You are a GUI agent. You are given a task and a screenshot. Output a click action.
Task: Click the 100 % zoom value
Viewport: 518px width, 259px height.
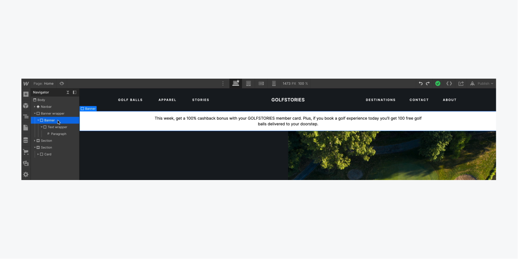coord(303,83)
